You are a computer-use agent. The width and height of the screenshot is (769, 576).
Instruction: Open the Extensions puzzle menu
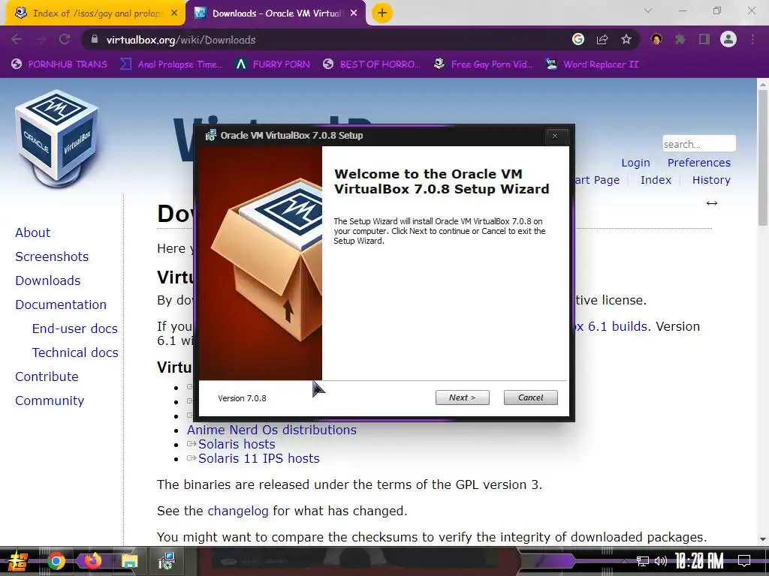680,40
